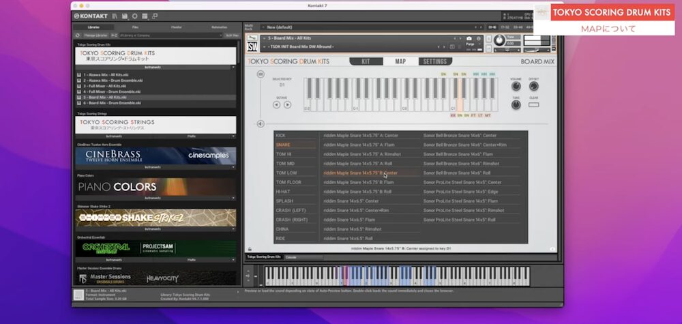Click the speaker preview icon below octave
The image size is (682, 324).
[x=261, y=124]
